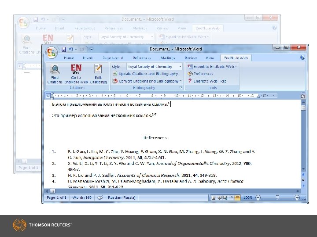Click the Redo icon in front window toolbar

[x=82, y=49]
